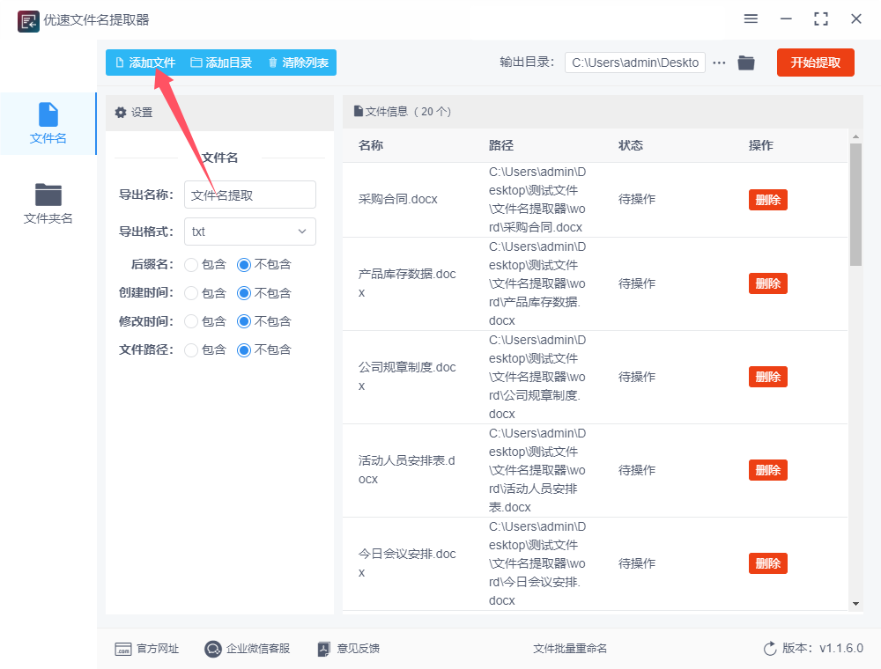The image size is (881, 669).
Task: Select 不包含 for file path (文件路径)
Action: (244, 349)
